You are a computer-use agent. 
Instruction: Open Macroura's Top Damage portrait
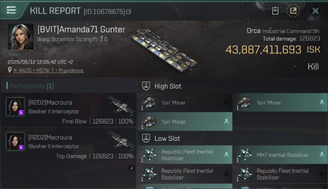coord(15,141)
